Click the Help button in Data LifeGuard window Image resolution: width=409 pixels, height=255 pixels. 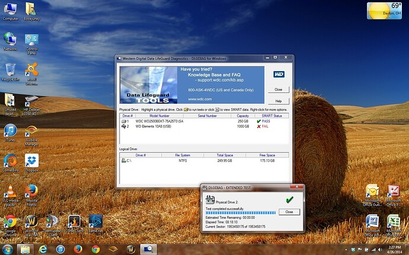pyautogui.click(x=279, y=101)
